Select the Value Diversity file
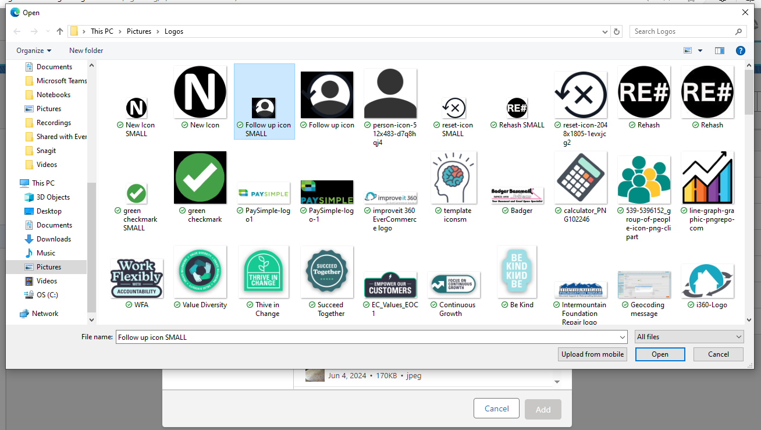The height and width of the screenshot is (430, 761). pos(201,277)
